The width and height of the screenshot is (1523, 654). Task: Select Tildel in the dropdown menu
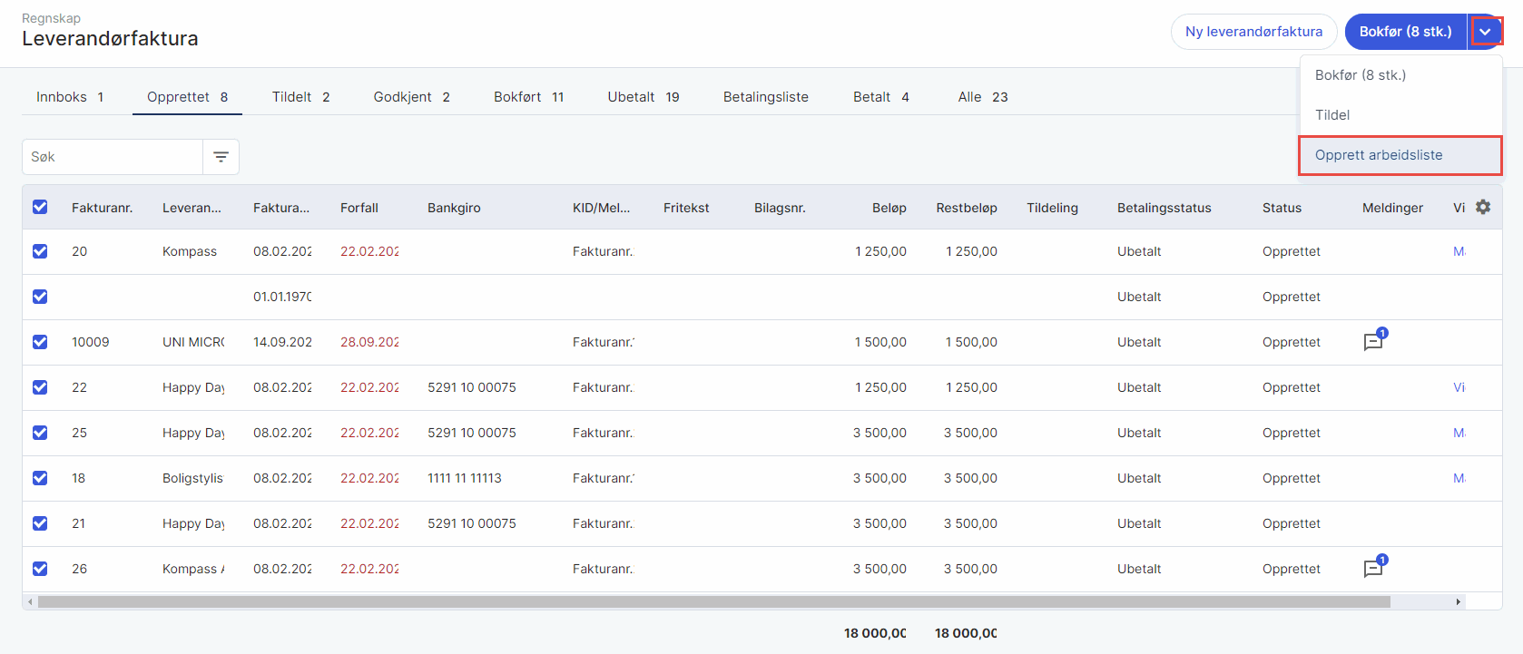[1332, 115]
